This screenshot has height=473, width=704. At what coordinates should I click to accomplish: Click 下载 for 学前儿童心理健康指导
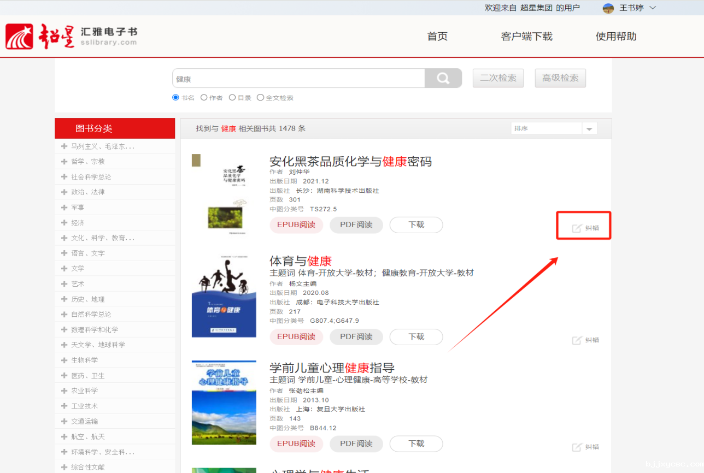click(416, 444)
